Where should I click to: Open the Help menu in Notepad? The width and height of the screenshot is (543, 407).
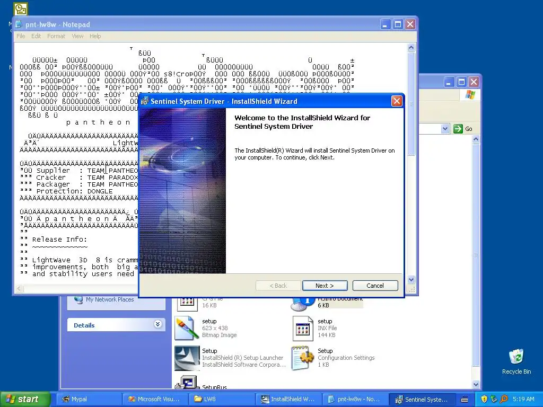[x=95, y=36]
